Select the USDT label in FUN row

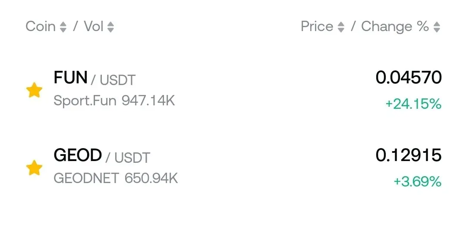[118, 80]
